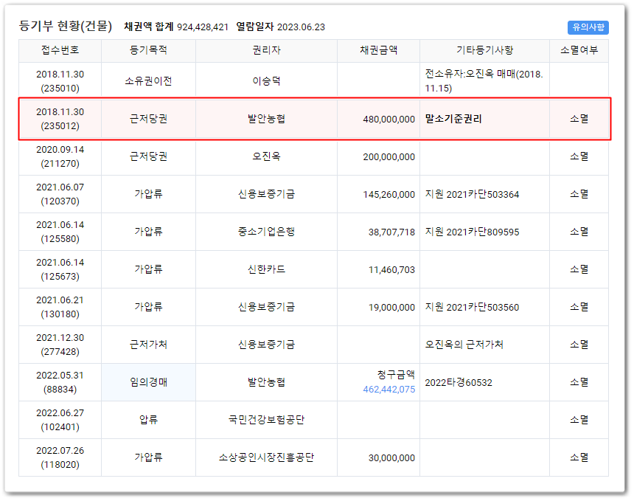
Task: Click 소멸 status in 국민건강보험공단 row
Action: [x=579, y=420]
